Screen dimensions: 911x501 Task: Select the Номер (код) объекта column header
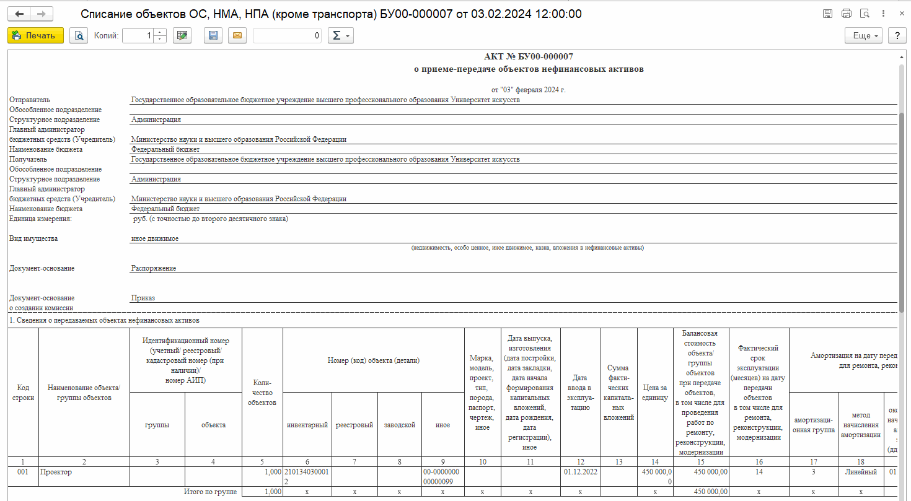pyautogui.click(x=374, y=360)
